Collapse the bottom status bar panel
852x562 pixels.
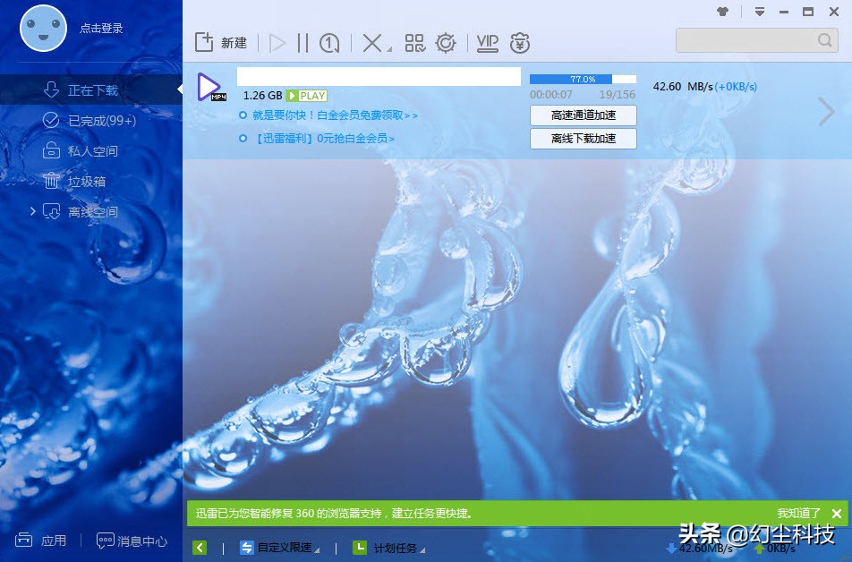(x=199, y=547)
